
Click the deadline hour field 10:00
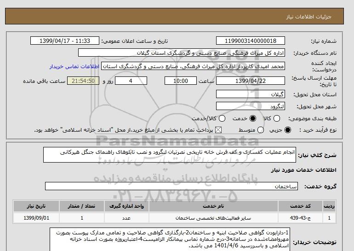coord(181,81)
